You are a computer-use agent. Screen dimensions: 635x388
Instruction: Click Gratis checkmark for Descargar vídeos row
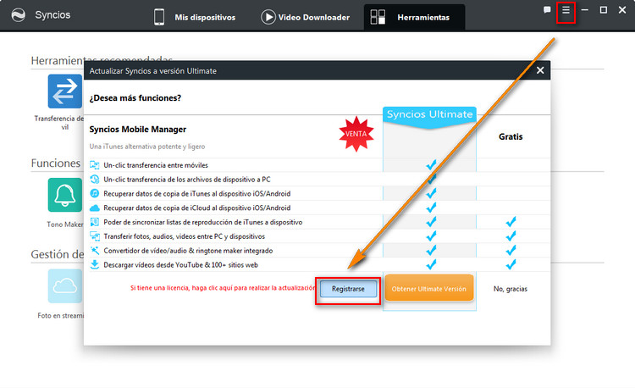(511, 264)
